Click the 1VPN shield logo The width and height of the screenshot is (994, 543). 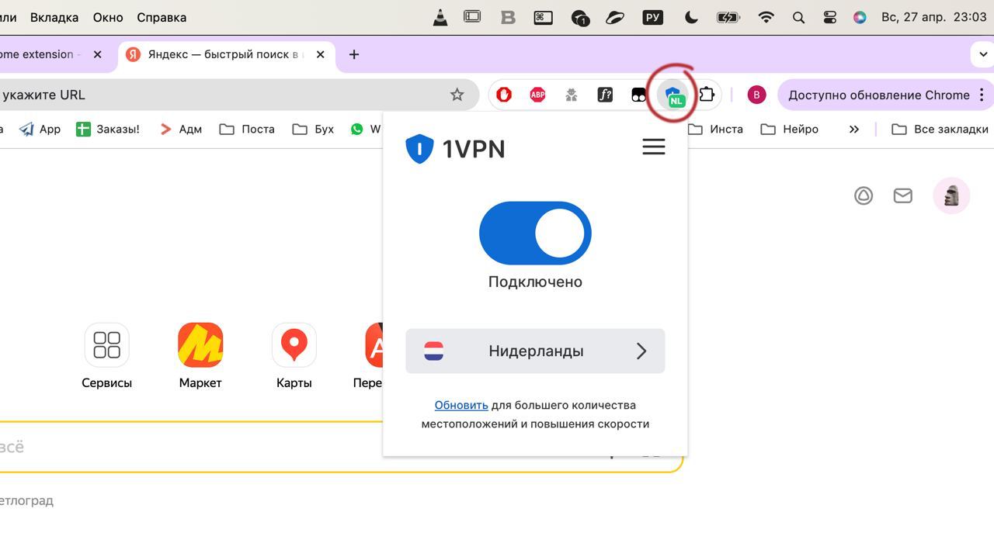[x=419, y=148]
